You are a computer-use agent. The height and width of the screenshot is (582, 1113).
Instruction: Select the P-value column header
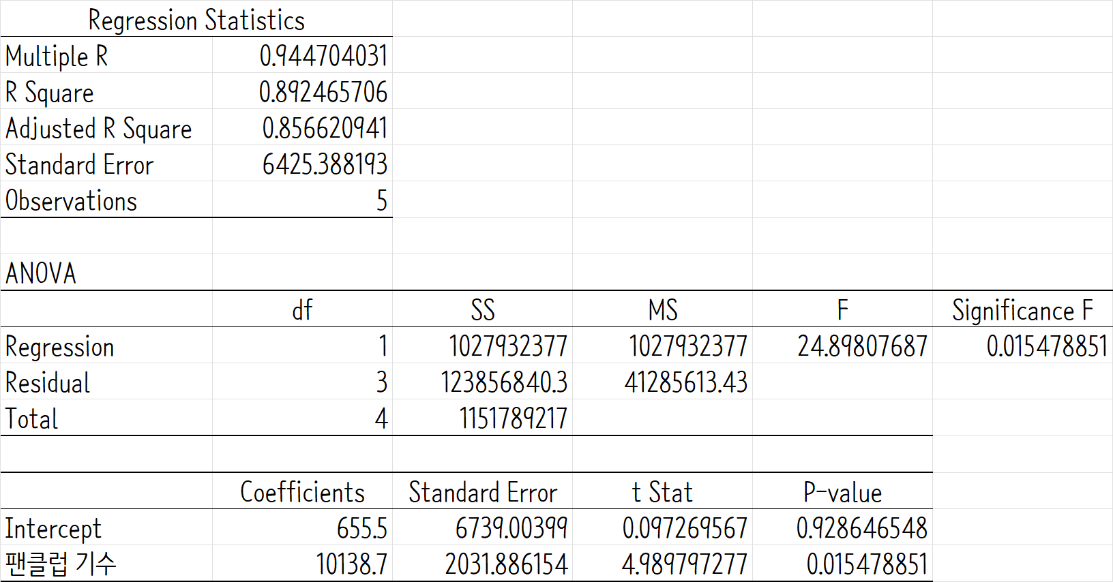pyautogui.click(x=843, y=492)
